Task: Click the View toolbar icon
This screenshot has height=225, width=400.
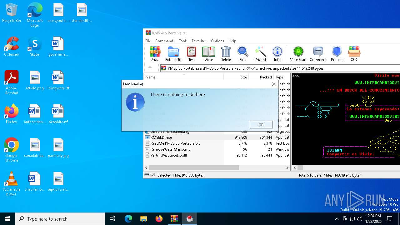Action: coord(208,54)
